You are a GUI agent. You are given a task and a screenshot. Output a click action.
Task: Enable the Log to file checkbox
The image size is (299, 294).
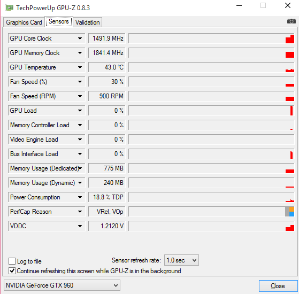(12, 261)
